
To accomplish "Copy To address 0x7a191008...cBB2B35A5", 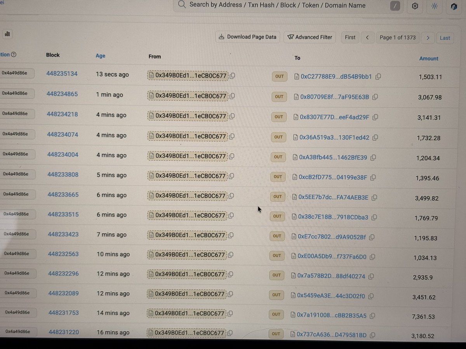I will pyautogui.click(x=372, y=316).
